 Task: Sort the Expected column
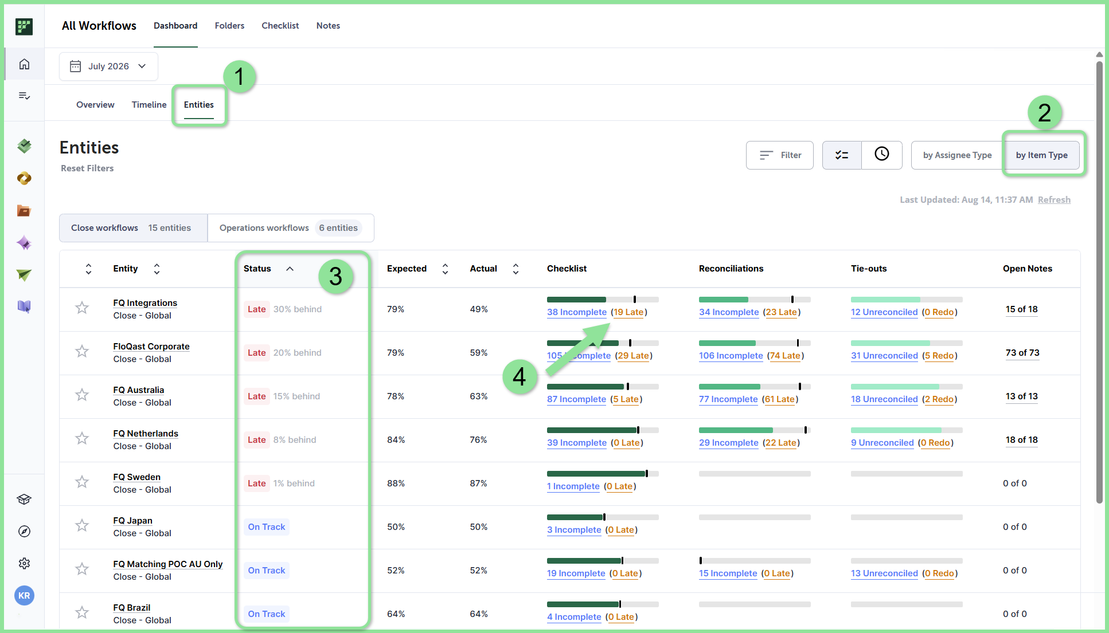[x=445, y=269]
